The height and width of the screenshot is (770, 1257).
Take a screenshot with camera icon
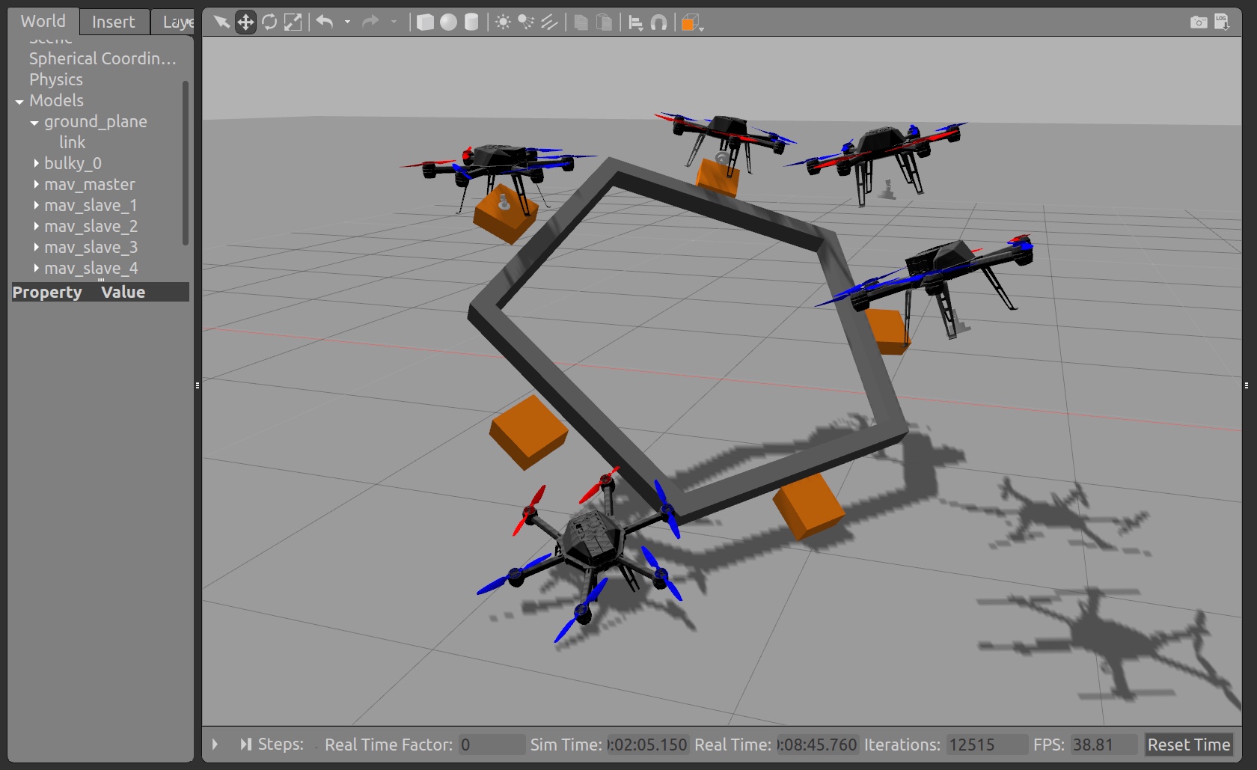pyautogui.click(x=1199, y=22)
